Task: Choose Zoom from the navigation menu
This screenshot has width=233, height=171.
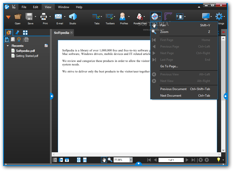Action: [184, 32]
